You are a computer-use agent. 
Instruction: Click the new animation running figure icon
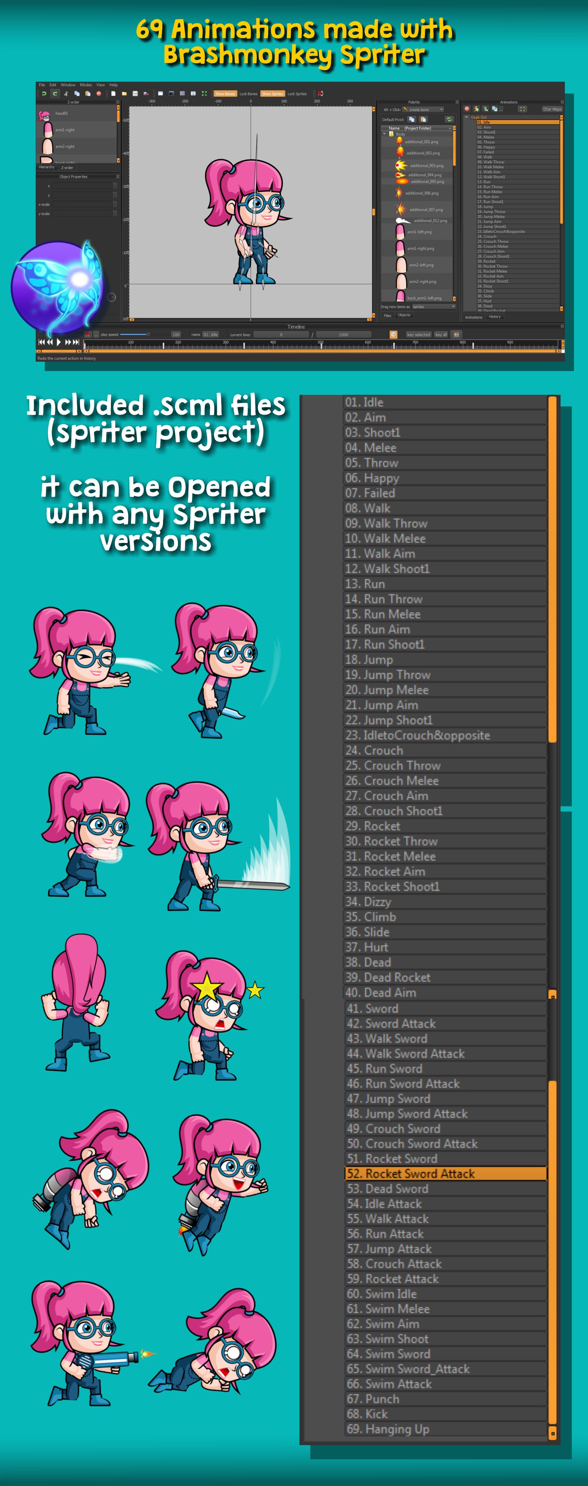click(477, 109)
